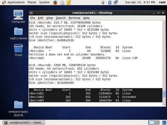Click the '255 heads, 63 sectors/track, 26108 cylinders' line
167x125 pixels.
65,26
